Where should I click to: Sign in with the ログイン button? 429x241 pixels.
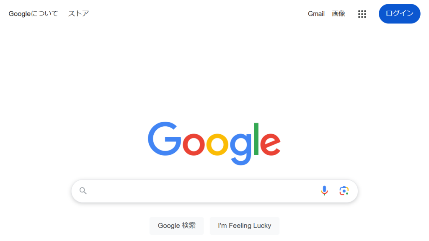pos(399,14)
